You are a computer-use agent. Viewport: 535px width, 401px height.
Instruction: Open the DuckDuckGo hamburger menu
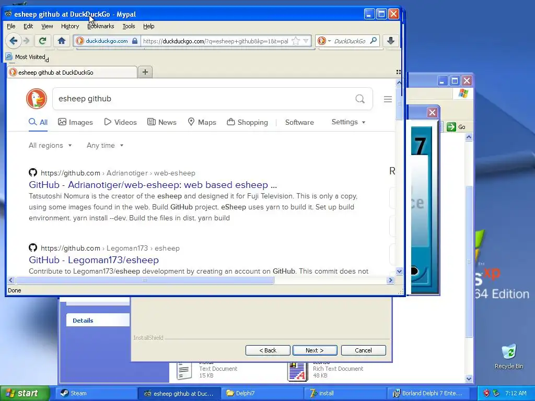coord(388,99)
